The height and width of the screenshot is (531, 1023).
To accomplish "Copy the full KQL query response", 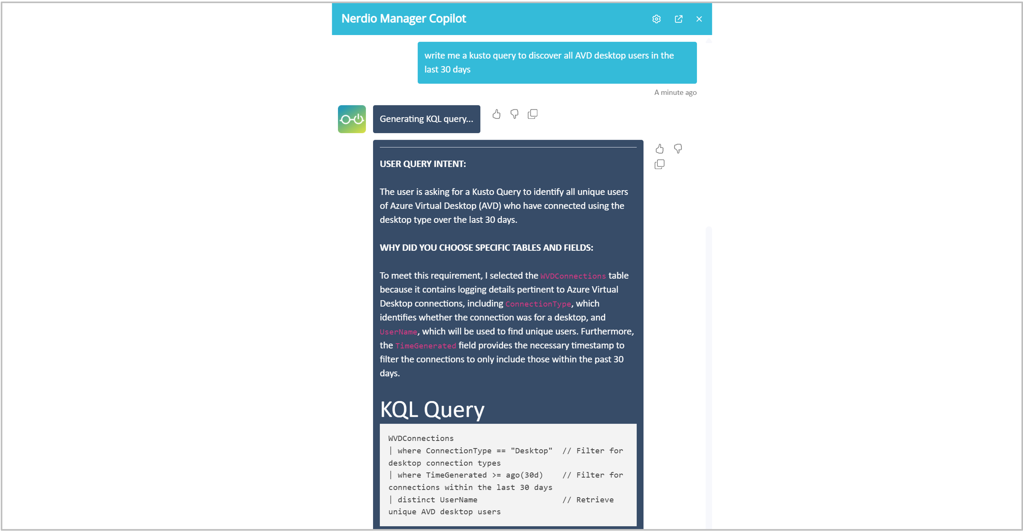I will [659, 164].
